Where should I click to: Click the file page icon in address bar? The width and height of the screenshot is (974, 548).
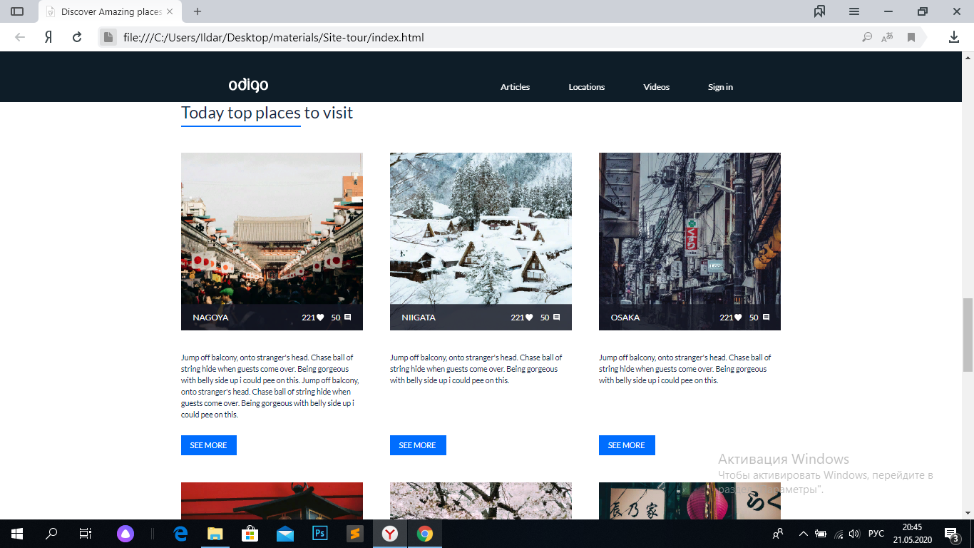[108, 37]
